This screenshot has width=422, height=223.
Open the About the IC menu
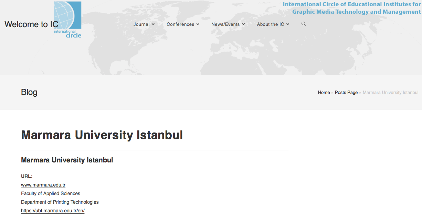(273, 24)
